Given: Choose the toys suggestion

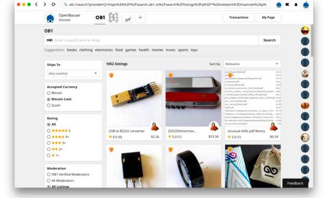Looking at the screenshot, I should [x=194, y=50].
